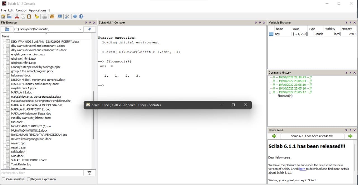Open the Edit menu

pos(11,10)
